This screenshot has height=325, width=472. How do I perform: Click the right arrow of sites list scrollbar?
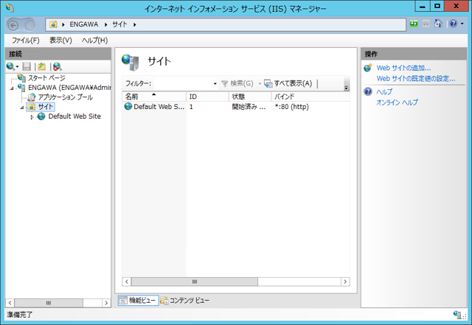[345, 282]
